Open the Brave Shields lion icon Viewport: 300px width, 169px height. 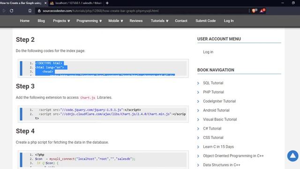coord(254,11)
